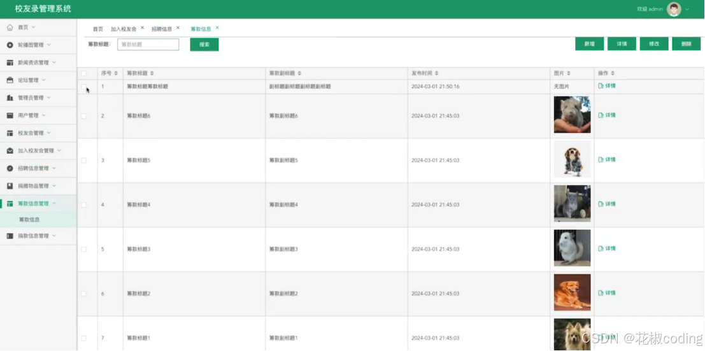Sort by 发布时间 column arrows
This screenshot has width=705, height=351.
pyautogui.click(x=437, y=73)
